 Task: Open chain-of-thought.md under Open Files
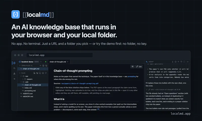[33, 69]
